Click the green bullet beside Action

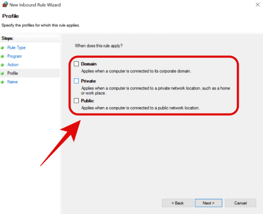pyautogui.click(x=2, y=65)
